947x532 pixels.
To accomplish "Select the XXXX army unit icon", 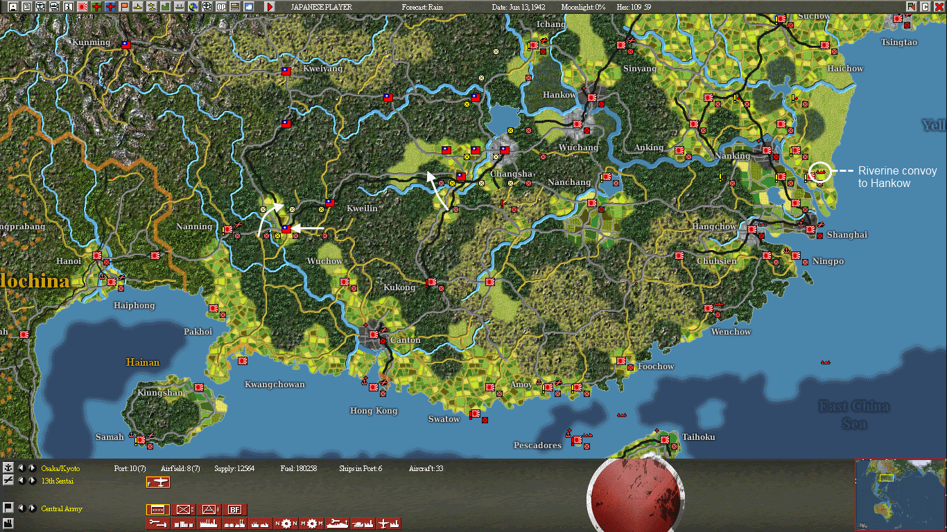I will click(157, 510).
